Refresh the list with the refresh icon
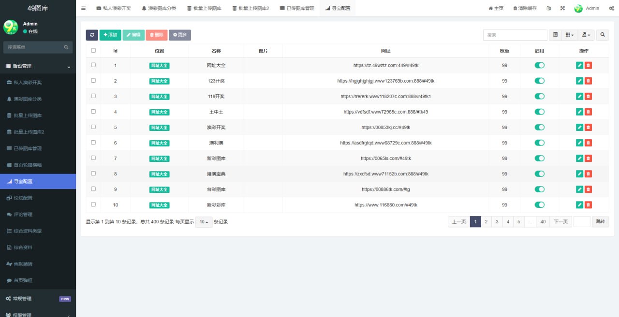Viewport: 619px width, 317px height. tap(92, 35)
